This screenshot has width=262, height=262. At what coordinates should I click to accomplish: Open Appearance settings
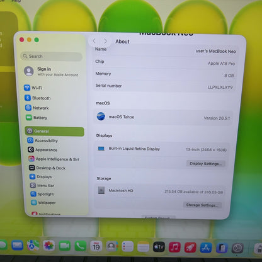[43, 150]
